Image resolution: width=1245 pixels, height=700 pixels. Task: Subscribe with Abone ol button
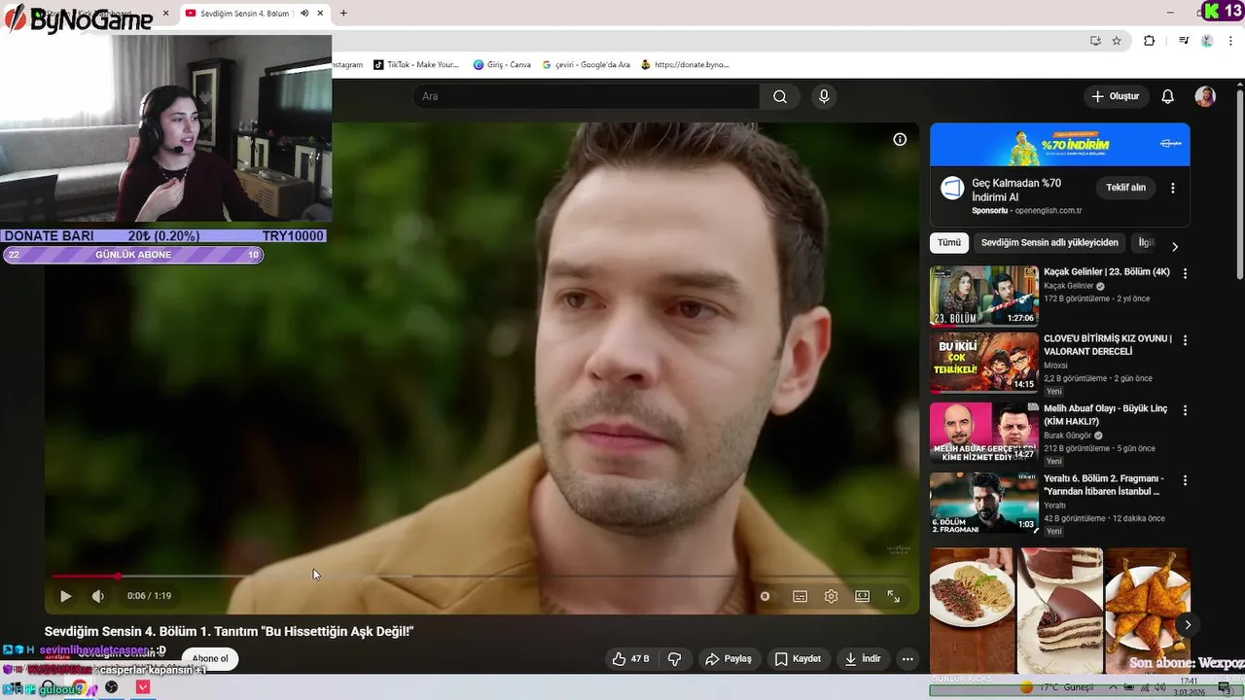tap(209, 658)
